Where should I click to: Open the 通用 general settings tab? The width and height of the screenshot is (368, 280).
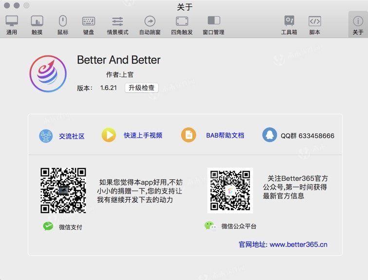pos(12,25)
